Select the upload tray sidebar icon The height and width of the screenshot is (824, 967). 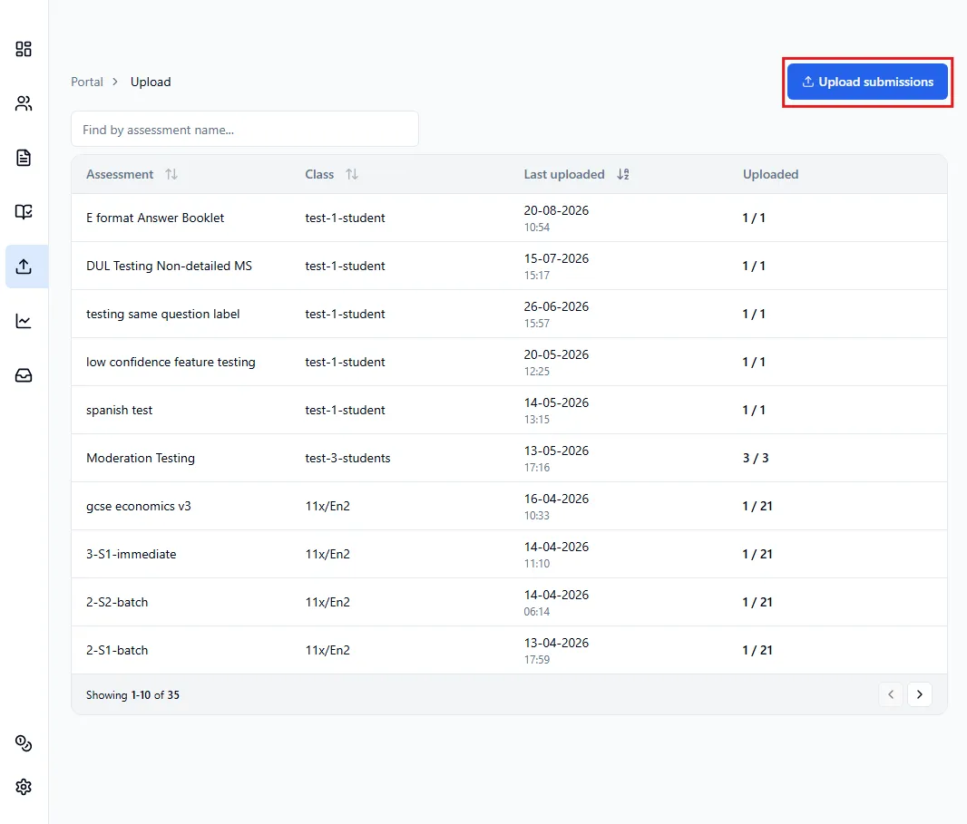(x=24, y=267)
